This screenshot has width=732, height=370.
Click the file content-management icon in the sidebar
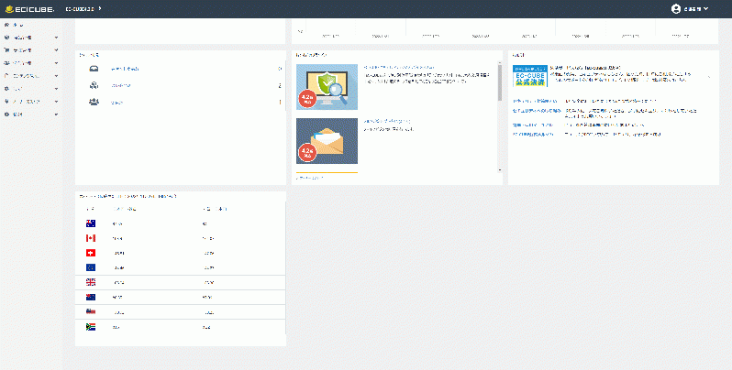click(x=6, y=75)
